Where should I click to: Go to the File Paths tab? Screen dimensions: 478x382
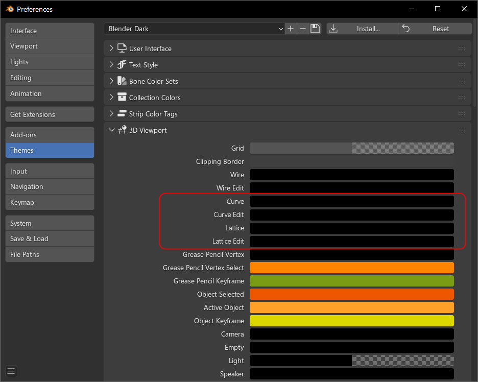point(50,254)
